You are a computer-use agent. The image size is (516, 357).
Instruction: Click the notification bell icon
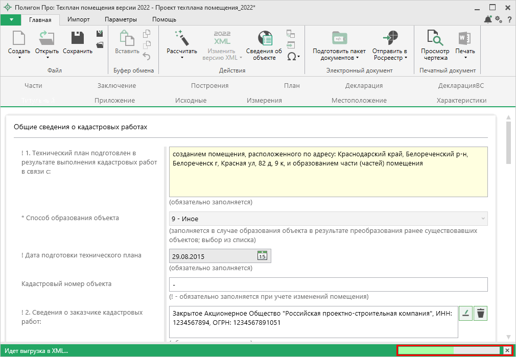coord(488,19)
